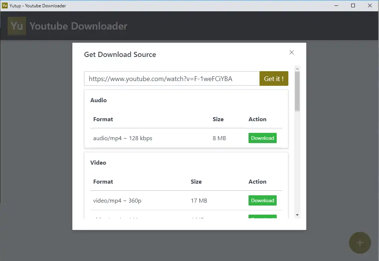Click the Video table Format column header
Screen dimensions: 379x261
[103, 181]
